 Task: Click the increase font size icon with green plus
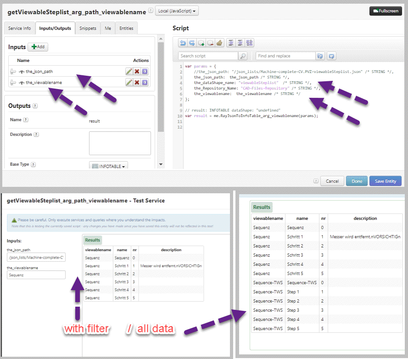(x=201, y=43)
